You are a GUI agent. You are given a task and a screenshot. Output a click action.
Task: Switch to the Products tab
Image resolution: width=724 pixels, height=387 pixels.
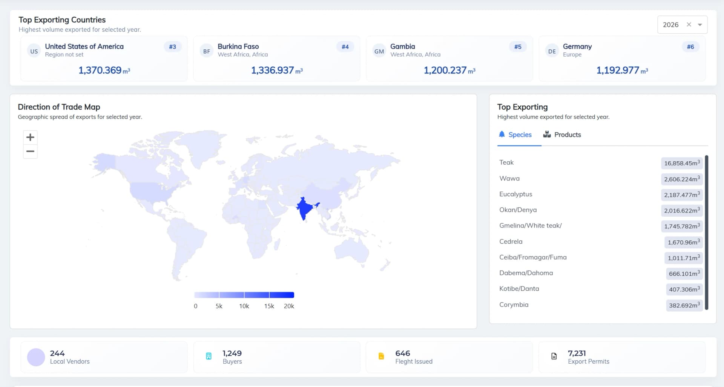[562, 135]
